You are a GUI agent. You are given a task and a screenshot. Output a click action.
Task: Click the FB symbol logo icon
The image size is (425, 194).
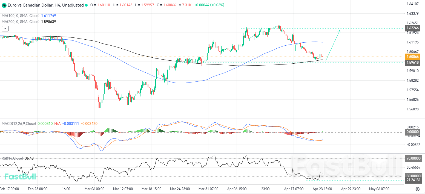(x=4, y=5)
